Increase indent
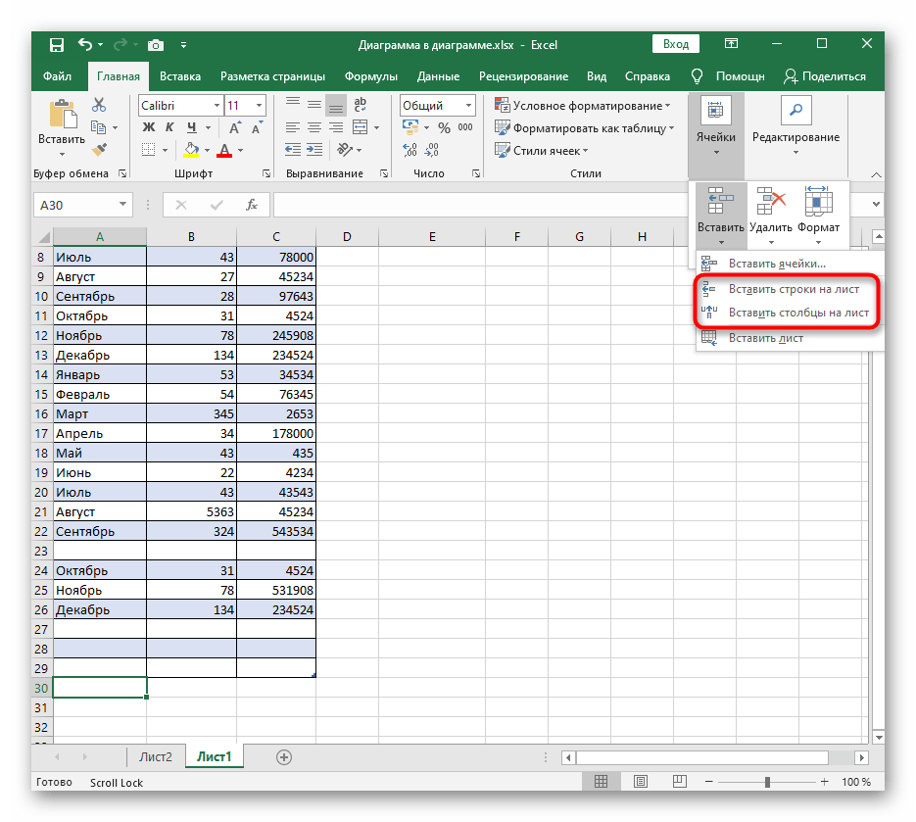 pyautogui.click(x=314, y=150)
